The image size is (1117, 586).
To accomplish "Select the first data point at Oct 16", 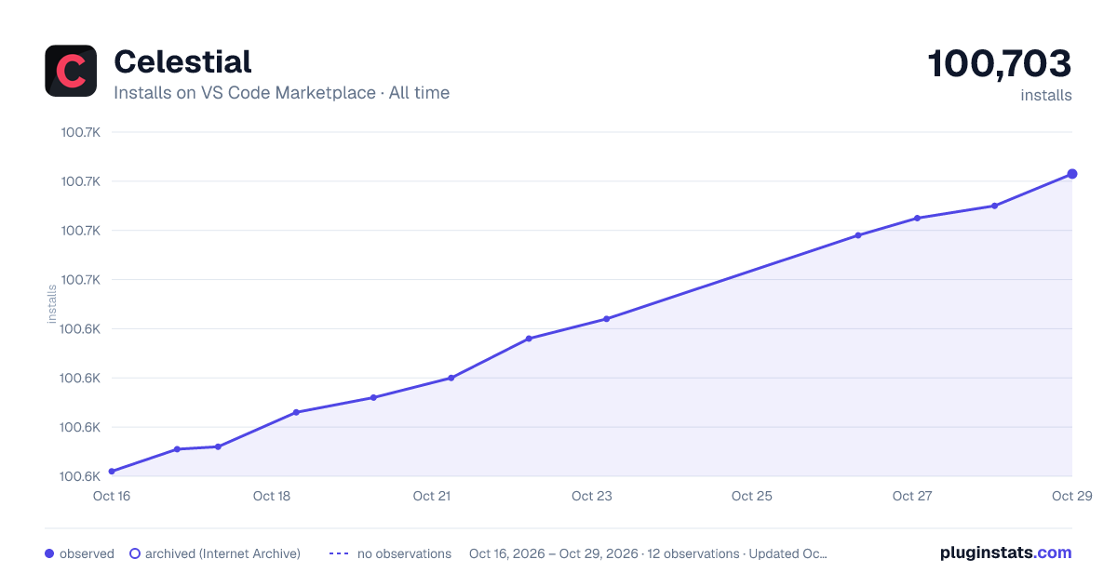I will (x=112, y=472).
